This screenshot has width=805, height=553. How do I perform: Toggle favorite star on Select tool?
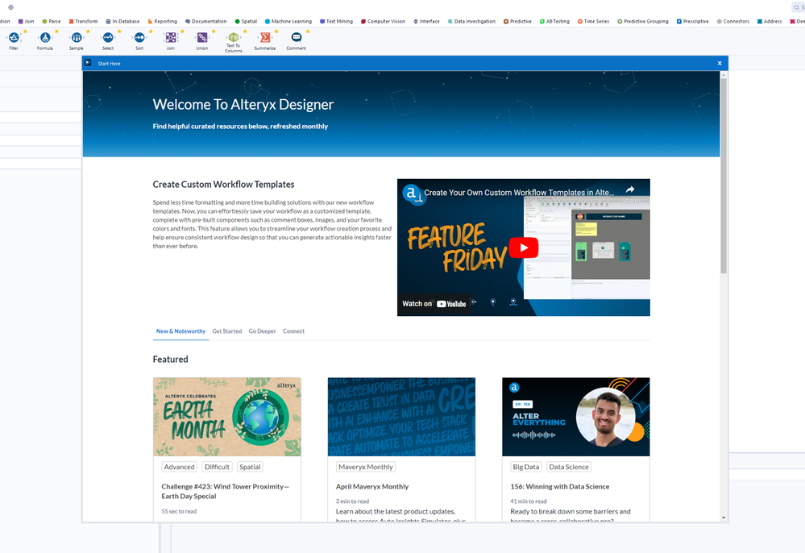click(x=119, y=31)
